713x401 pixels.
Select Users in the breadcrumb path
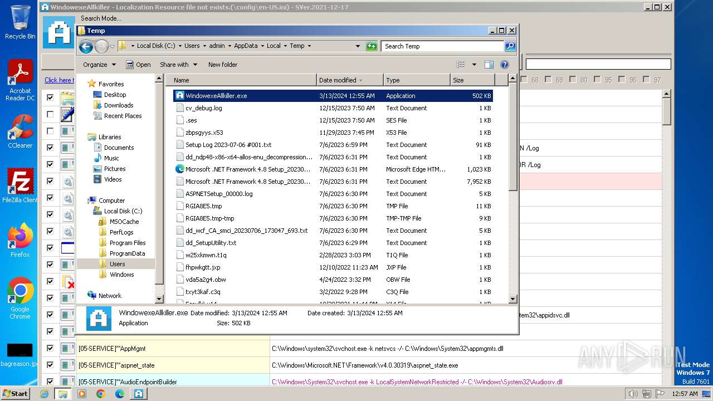(192, 46)
